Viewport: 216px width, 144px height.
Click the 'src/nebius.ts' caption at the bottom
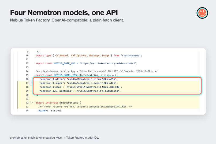(x=54, y=138)
